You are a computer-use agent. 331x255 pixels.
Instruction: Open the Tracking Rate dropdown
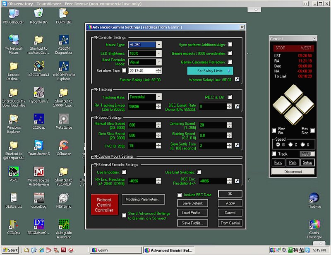pos(159,97)
